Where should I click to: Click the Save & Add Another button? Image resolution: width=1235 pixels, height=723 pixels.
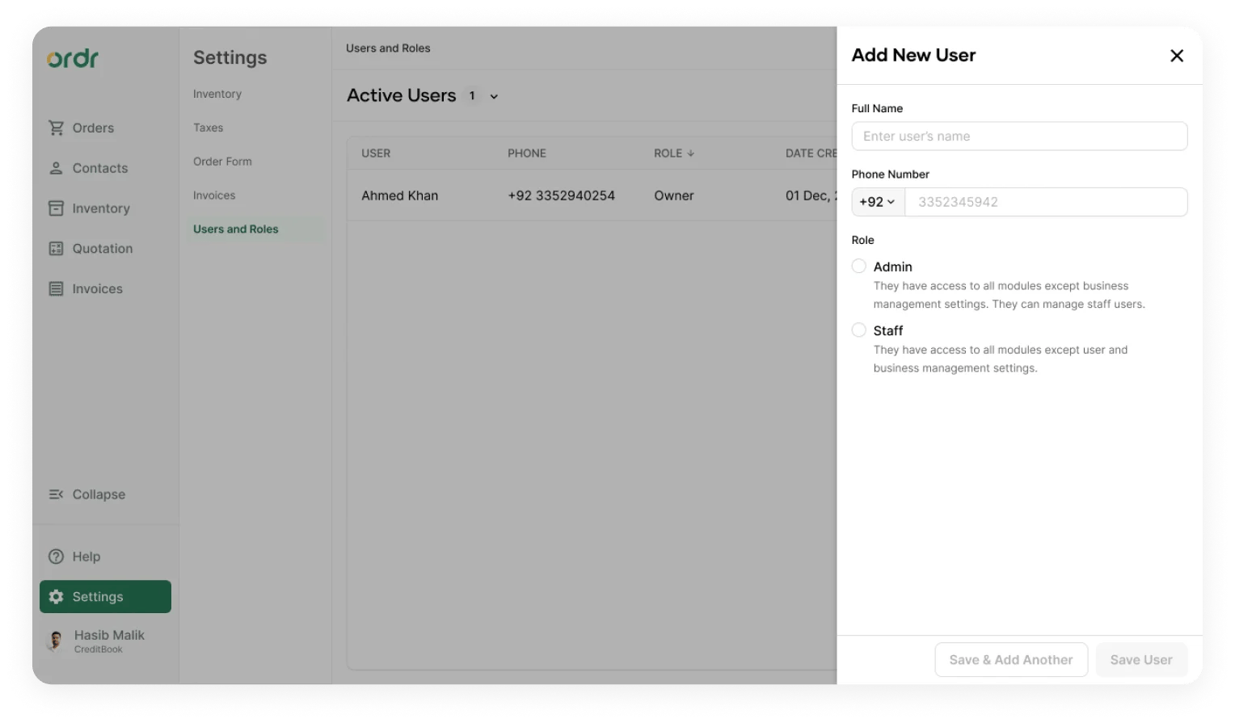click(1010, 659)
